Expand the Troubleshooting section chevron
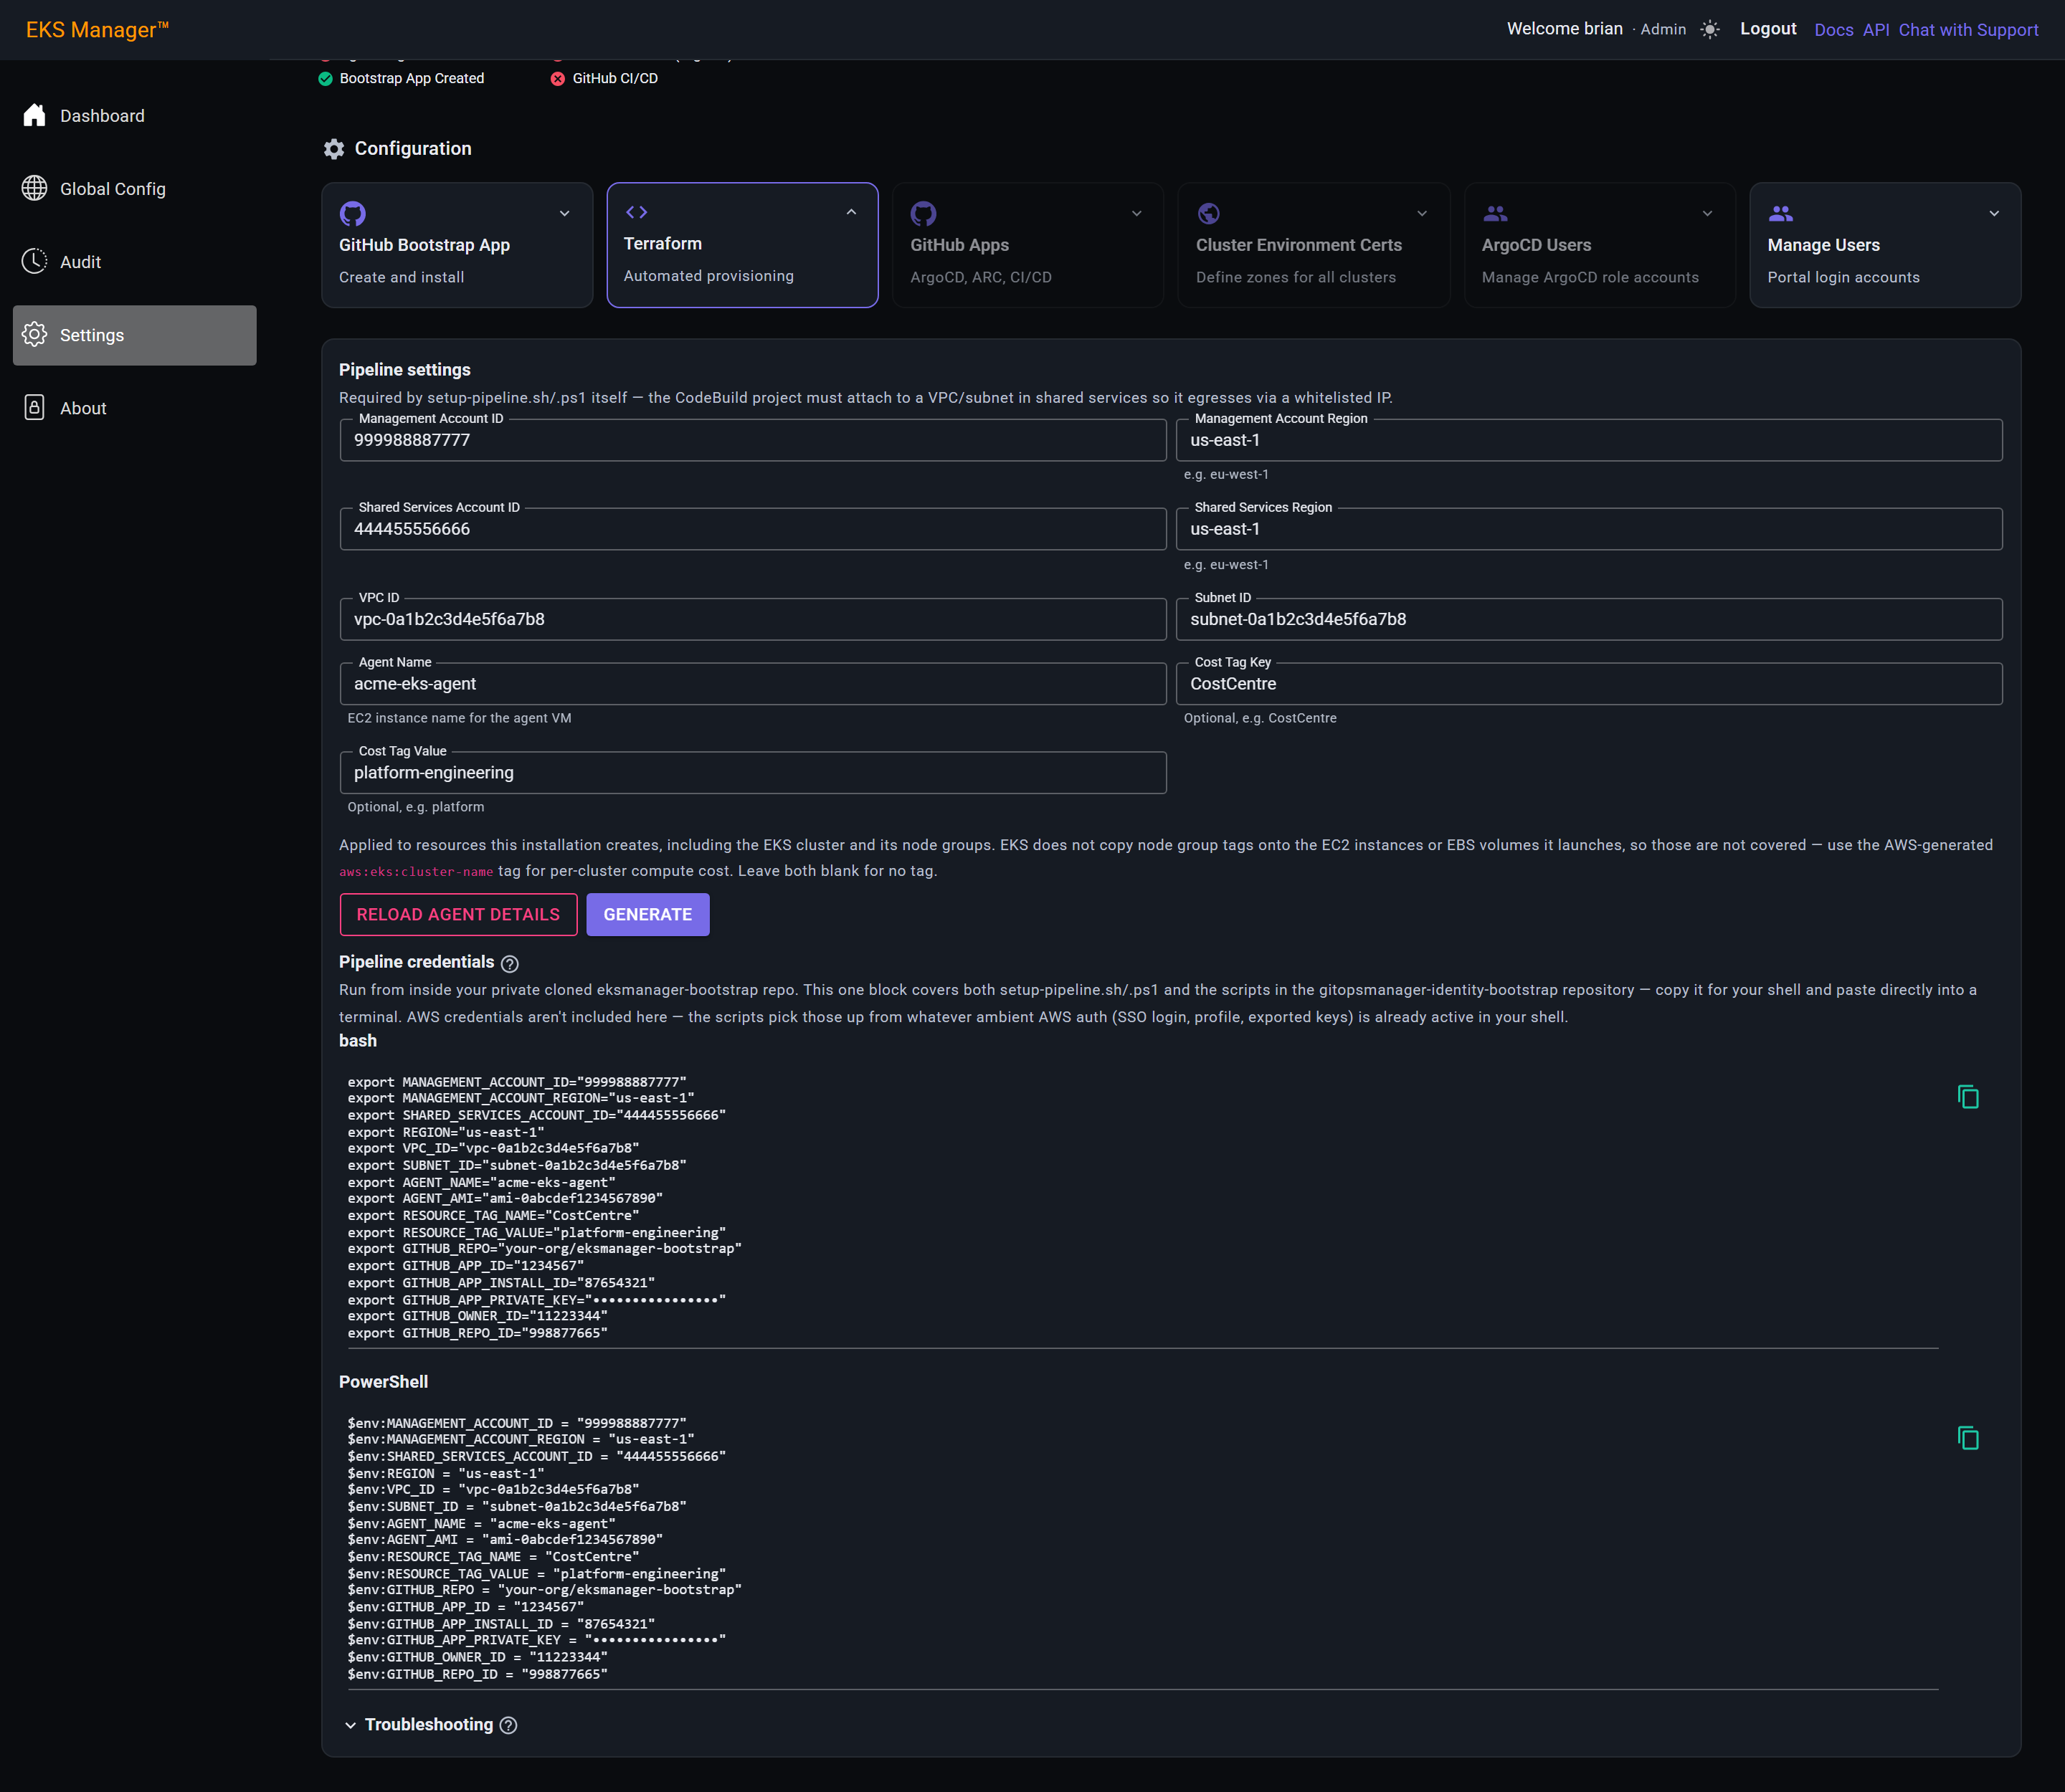 pos(350,1725)
